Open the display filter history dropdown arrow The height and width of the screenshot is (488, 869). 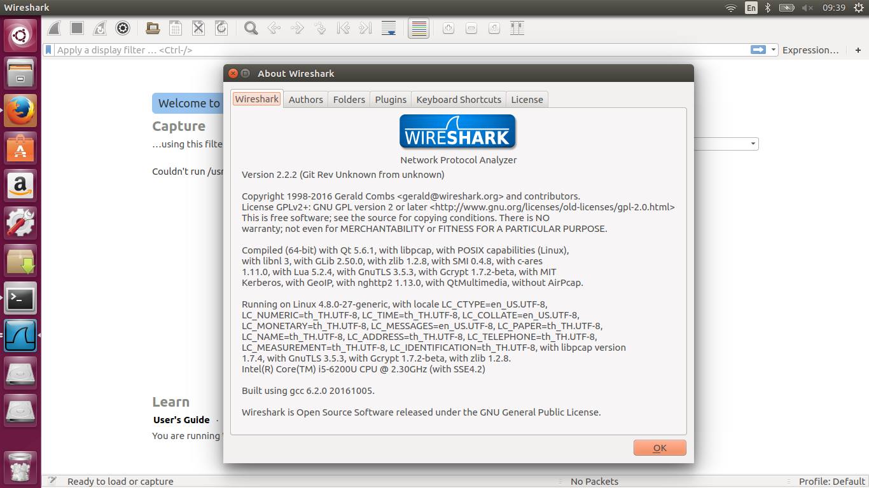coord(774,50)
